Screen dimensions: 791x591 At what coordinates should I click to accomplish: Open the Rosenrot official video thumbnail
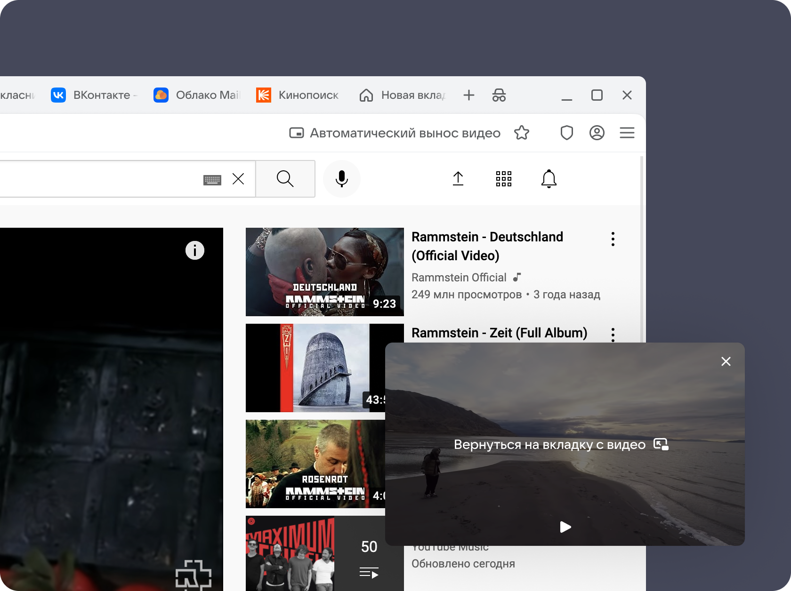(x=315, y=464)
